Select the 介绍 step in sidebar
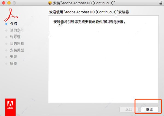 point(13,24)
